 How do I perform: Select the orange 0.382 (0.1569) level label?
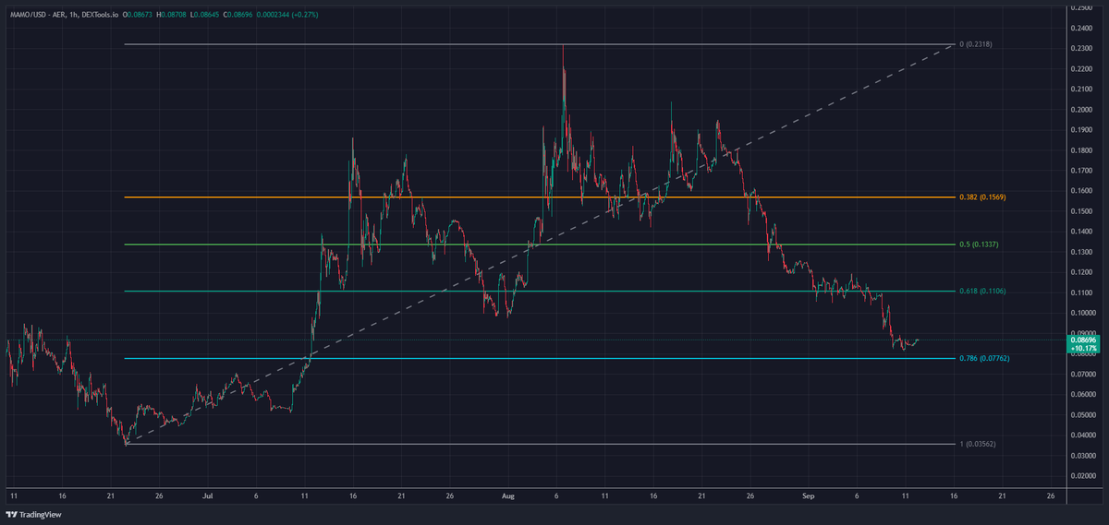pyautogui.click(x=982, y=197)
